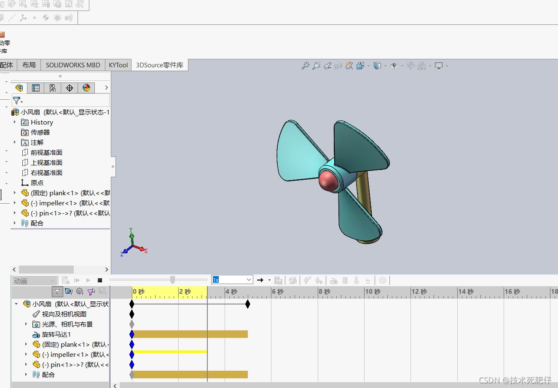Expand the 配合 mates folder in tree
This screenshot has width=558, height=388.
pos(15,223)
